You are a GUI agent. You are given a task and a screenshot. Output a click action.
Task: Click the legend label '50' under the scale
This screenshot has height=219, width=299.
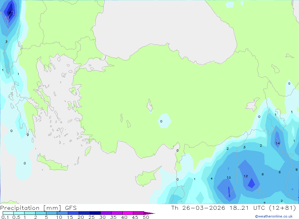146,217
